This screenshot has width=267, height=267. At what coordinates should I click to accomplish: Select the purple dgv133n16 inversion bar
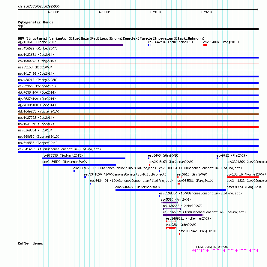pyautogui.click(x=70, y=45)
